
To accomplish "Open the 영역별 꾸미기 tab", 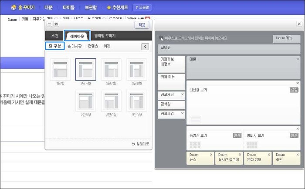I will click(105, 36).
